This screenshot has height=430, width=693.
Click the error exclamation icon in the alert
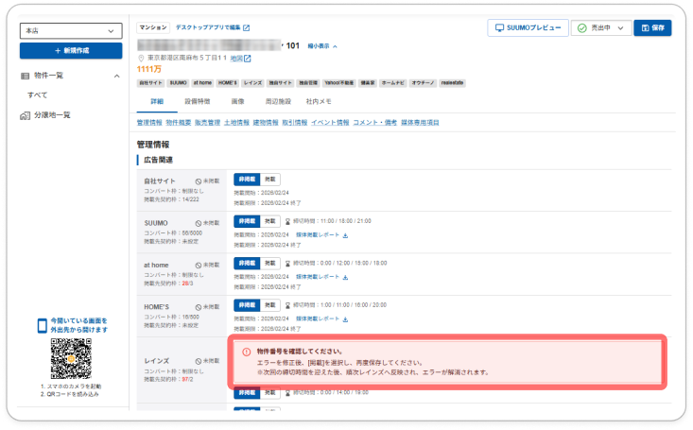pyautogui.click(x=246, y=352)
